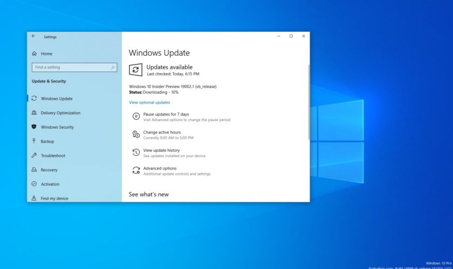The width and height of the screenshot is (453, 269).
Task: Open Advanced options for updates
Action: [160, 168]
